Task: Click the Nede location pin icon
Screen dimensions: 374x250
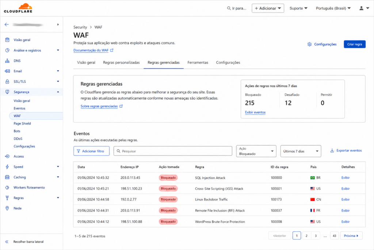Action: point(7,208)
